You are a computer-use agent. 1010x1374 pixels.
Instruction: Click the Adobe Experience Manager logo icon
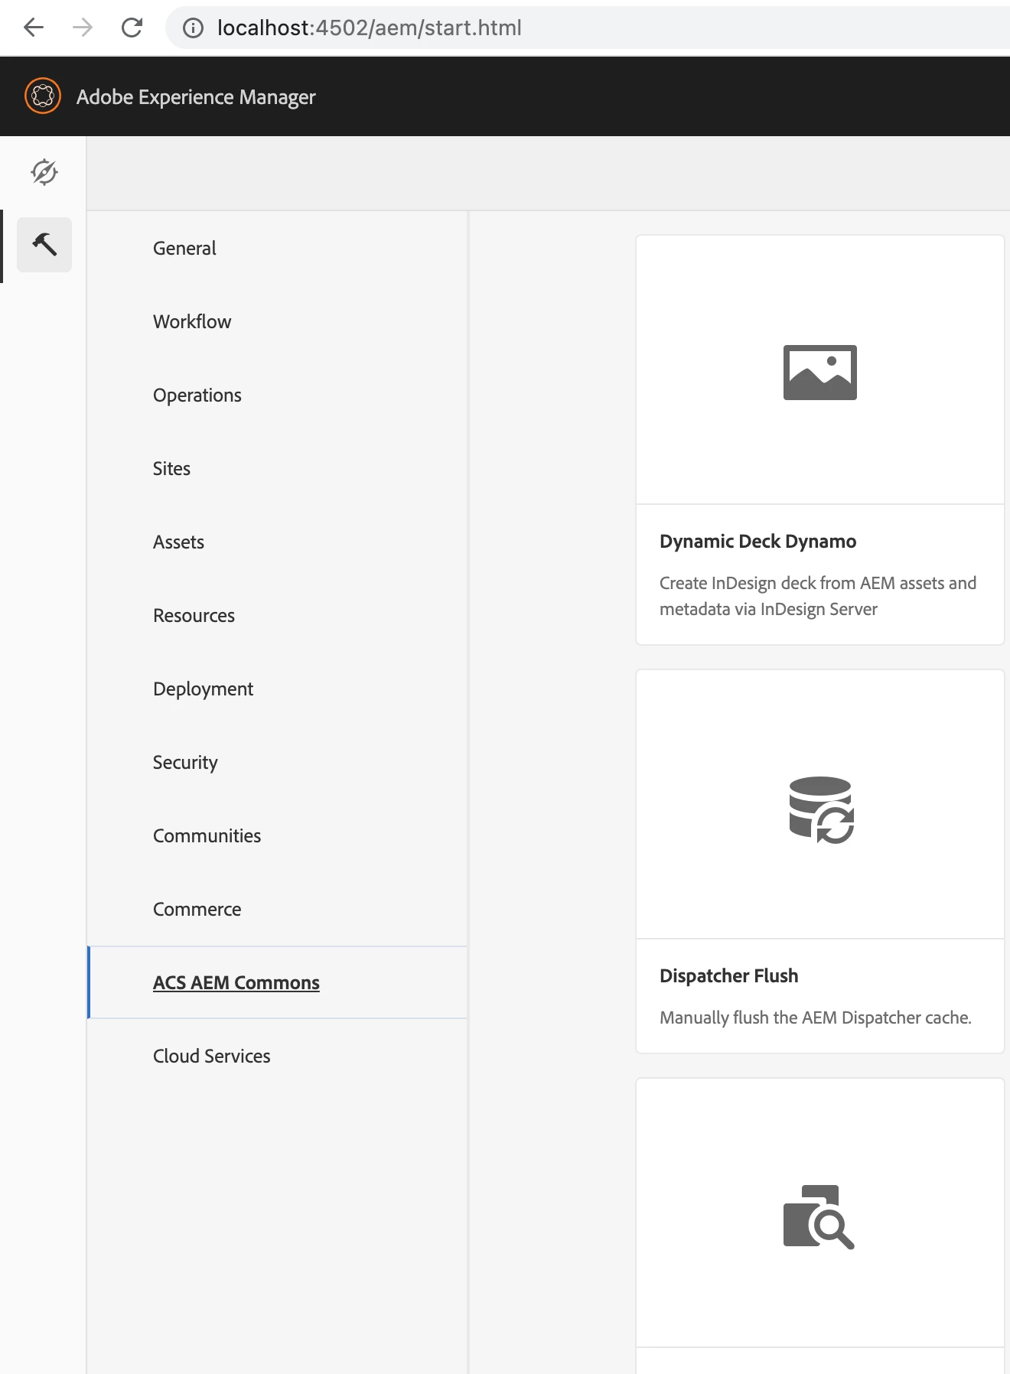pyautogui.click(x=43, y=96)
